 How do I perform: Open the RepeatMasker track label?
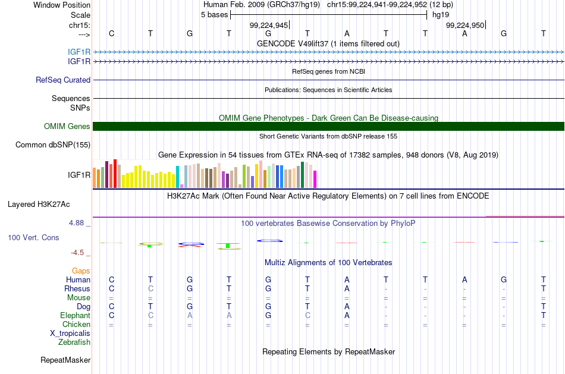(65, 360)
